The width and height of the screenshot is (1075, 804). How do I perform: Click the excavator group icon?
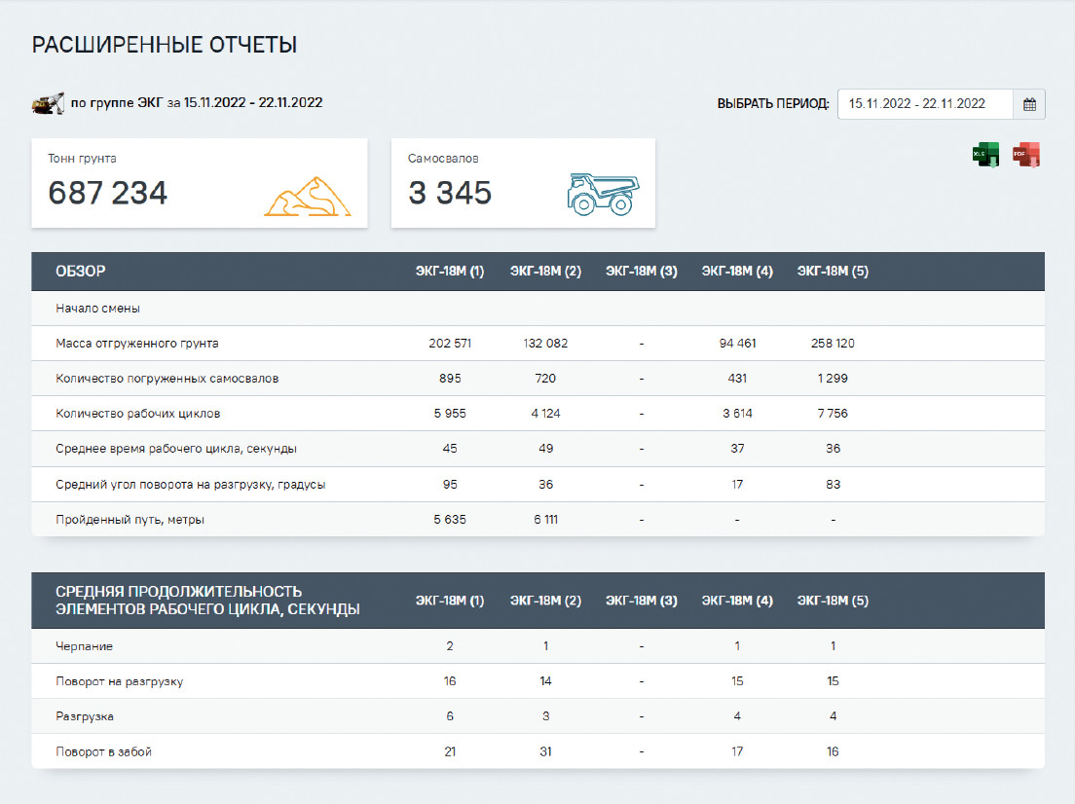coord(48,102)
